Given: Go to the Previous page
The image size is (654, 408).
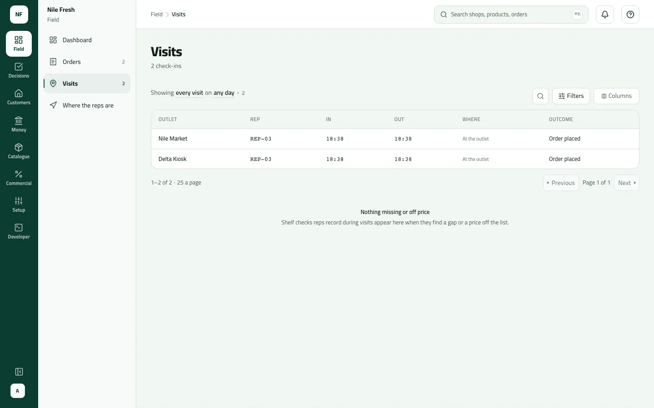Looking at the screenshot, I should click(561, 183).
